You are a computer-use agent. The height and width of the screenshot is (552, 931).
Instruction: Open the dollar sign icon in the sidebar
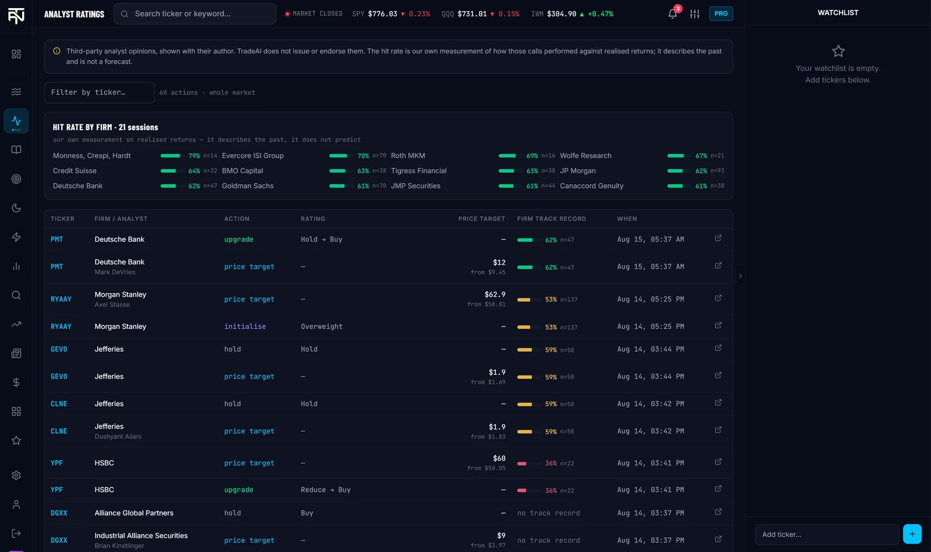click(x=16, y=382)
